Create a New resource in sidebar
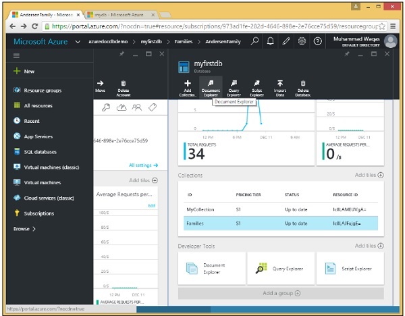405x316 pixels. [24, 71]
